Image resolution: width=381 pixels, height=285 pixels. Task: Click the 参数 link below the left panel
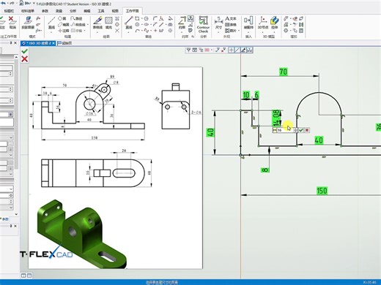pyautogui.click(x=4, y=219)
